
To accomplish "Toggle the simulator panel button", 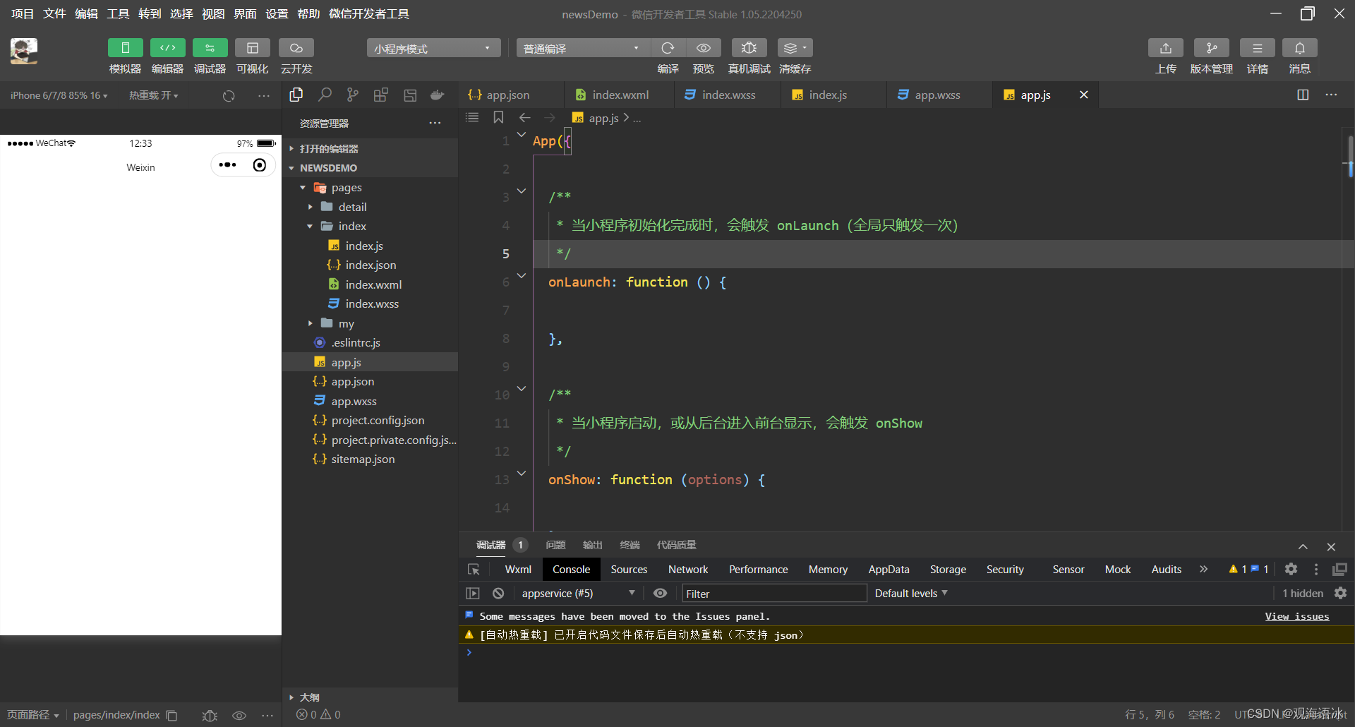I will click(x=125, y=48).
